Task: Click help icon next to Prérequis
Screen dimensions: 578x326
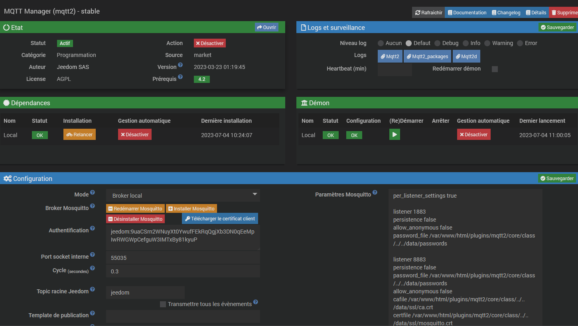Action: 180,77
